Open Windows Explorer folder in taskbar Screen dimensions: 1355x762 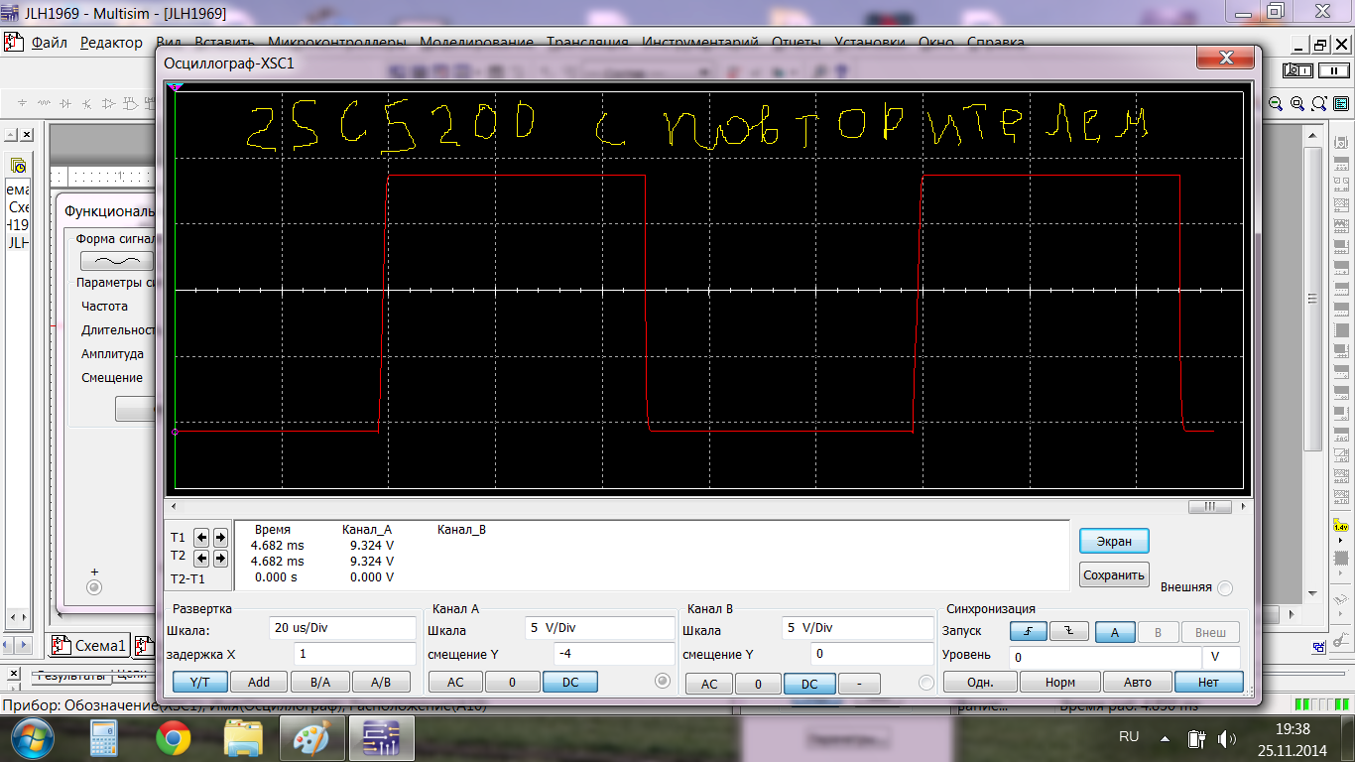[243, 739]
